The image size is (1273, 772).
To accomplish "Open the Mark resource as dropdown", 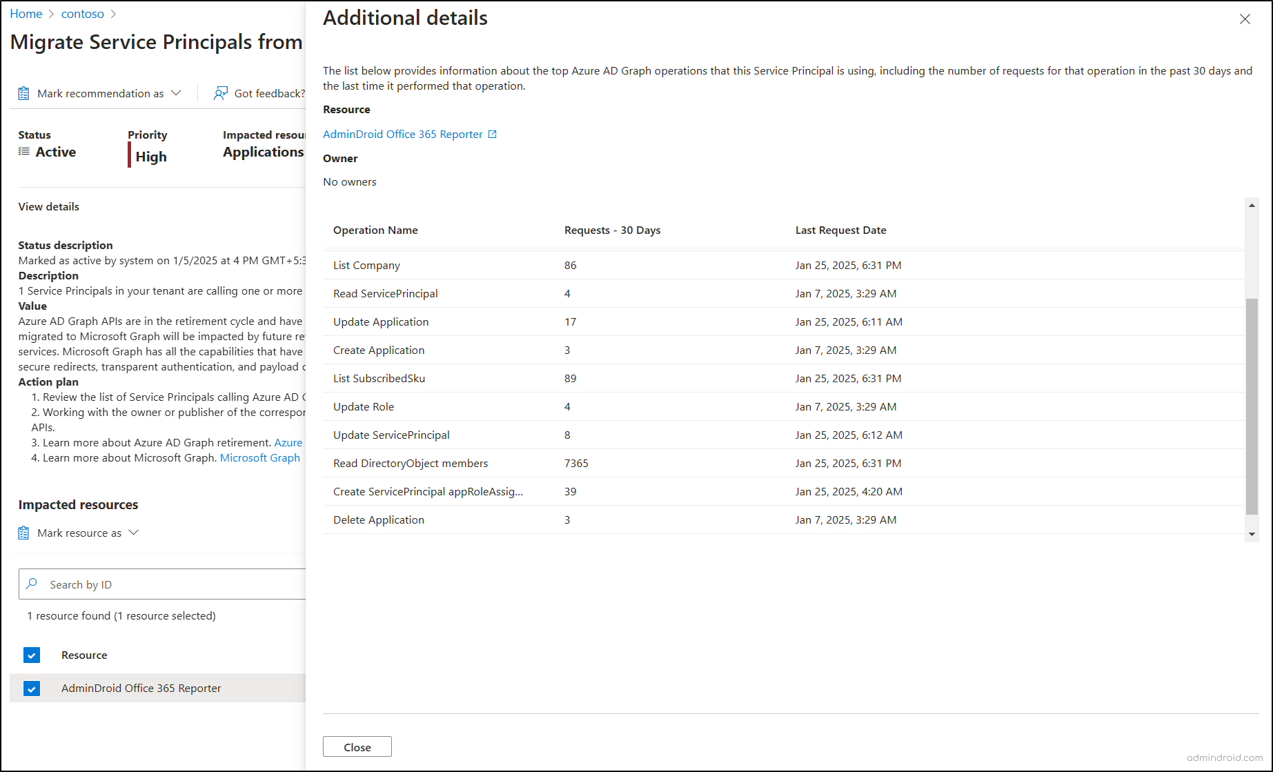I will click(134, 532).
